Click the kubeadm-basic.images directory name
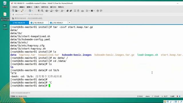Viewport: 183px width, 103px height. (77, 55)
